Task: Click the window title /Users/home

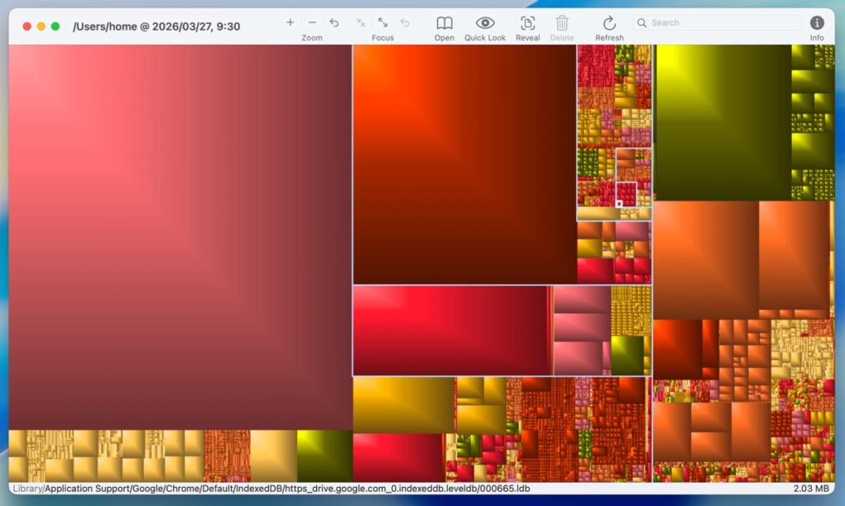Action: click(156, 26)
